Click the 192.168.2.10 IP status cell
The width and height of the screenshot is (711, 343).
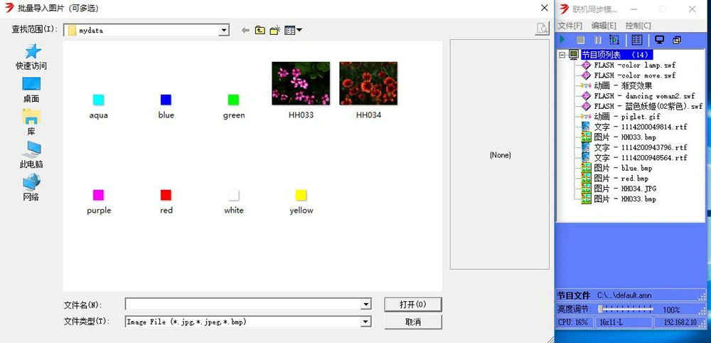(680, 322)
